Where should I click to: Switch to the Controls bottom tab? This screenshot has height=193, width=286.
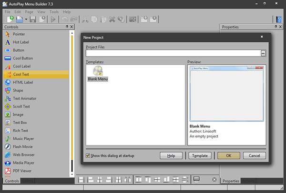[x=12, y=181]
